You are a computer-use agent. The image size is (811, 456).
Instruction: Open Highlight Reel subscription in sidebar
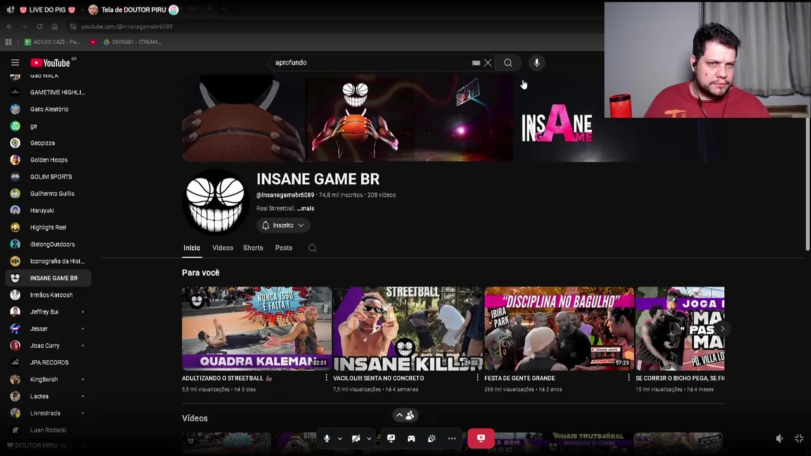pyautogui.click(x=48, y=227)
